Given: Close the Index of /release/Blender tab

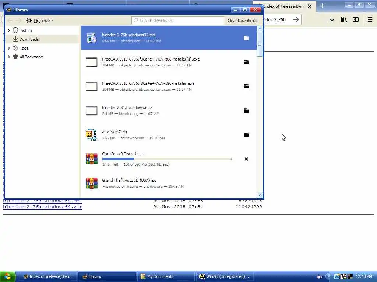Looking at the screenshot, I should (x=310, y=6).
